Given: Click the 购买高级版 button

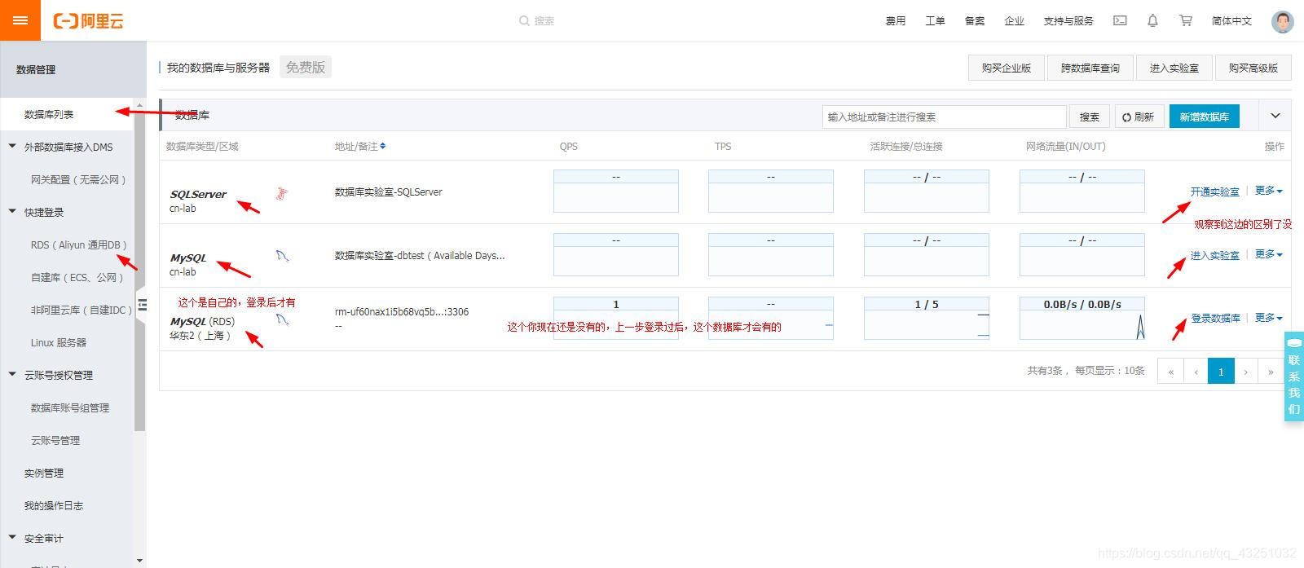Looking at the screenshot, I should (1253, 68).
